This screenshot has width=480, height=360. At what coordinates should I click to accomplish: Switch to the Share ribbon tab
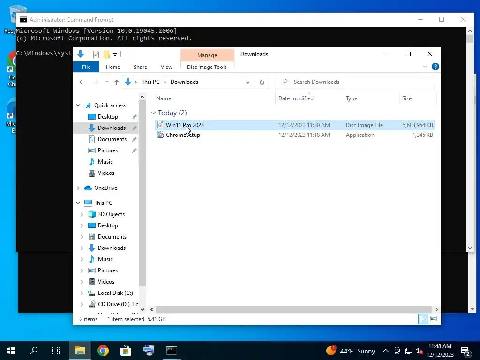click(x=140, y=67)
